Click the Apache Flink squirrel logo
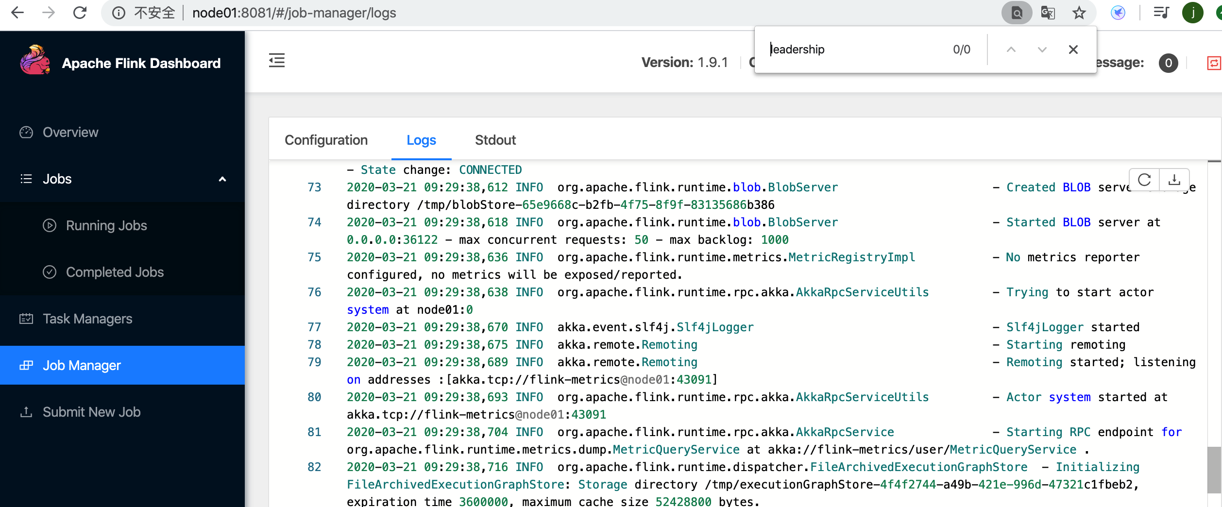 coord(35,60)
